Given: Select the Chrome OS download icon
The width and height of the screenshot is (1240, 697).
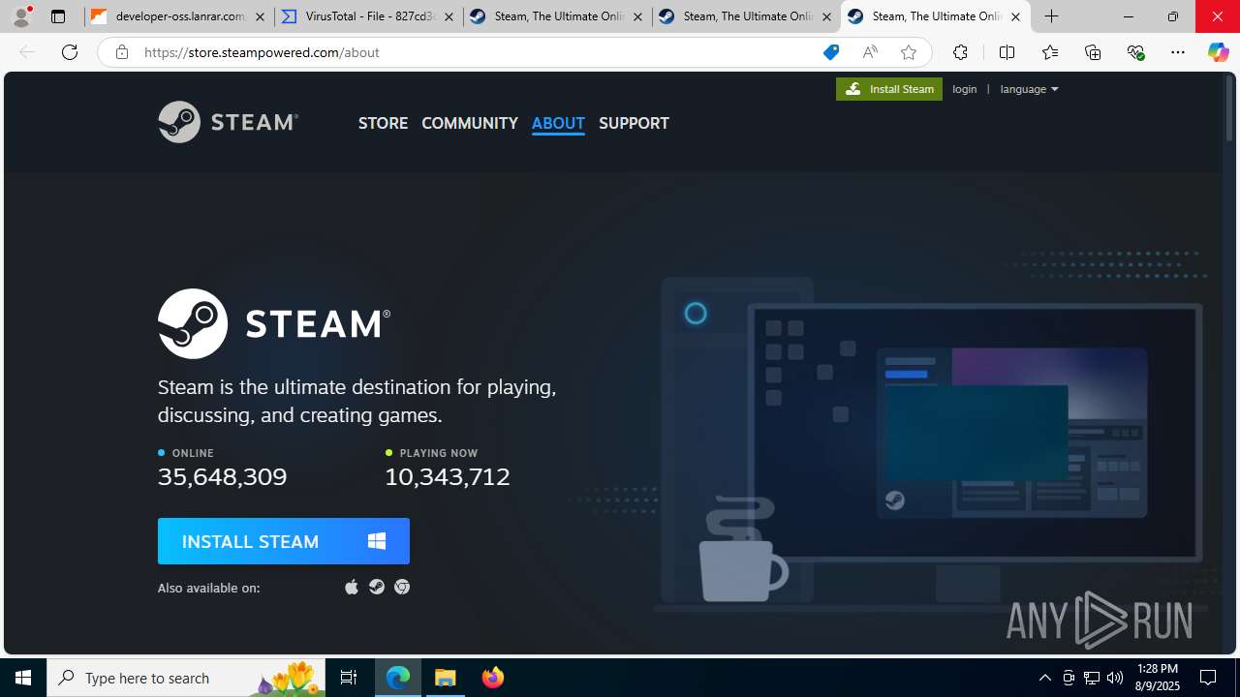Looking at the screenshot, I should [x=402, y=588].
